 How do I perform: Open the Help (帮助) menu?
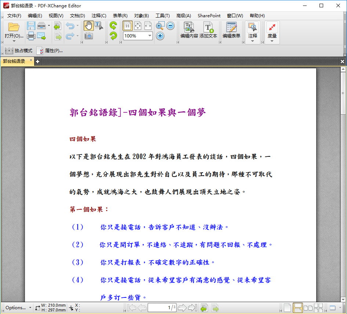click(257, 16)
